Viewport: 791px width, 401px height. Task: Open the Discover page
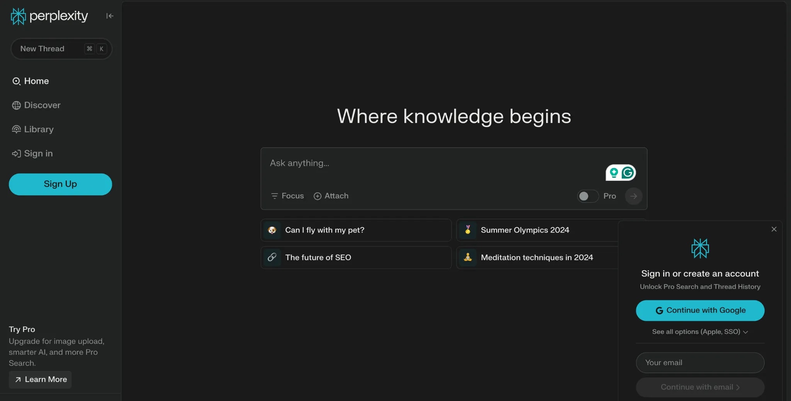click(37, 105)
